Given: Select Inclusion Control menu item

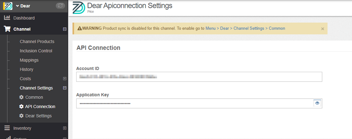Looking at the screenshot, I should (x=36, y=51).
